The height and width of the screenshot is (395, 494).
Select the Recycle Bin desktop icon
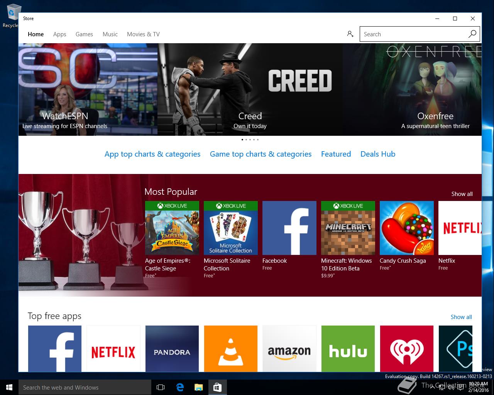[11, 16]
